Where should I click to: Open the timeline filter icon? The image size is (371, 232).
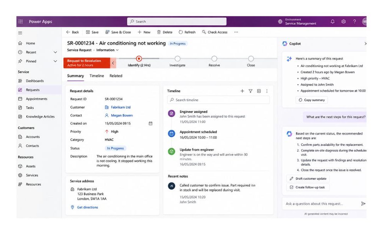tap(250, 91)
